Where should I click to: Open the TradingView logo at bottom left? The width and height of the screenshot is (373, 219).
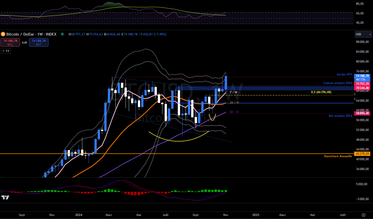point(5,197)
